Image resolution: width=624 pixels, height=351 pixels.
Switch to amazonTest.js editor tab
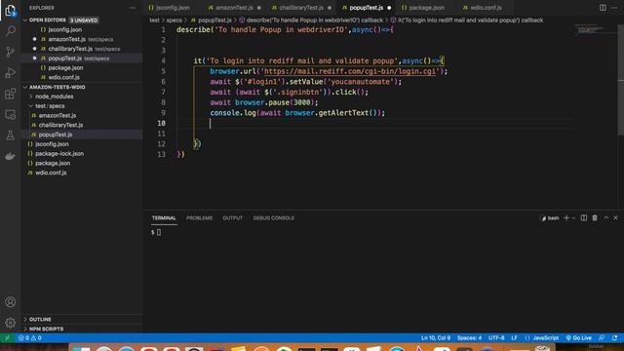[234, 8]
